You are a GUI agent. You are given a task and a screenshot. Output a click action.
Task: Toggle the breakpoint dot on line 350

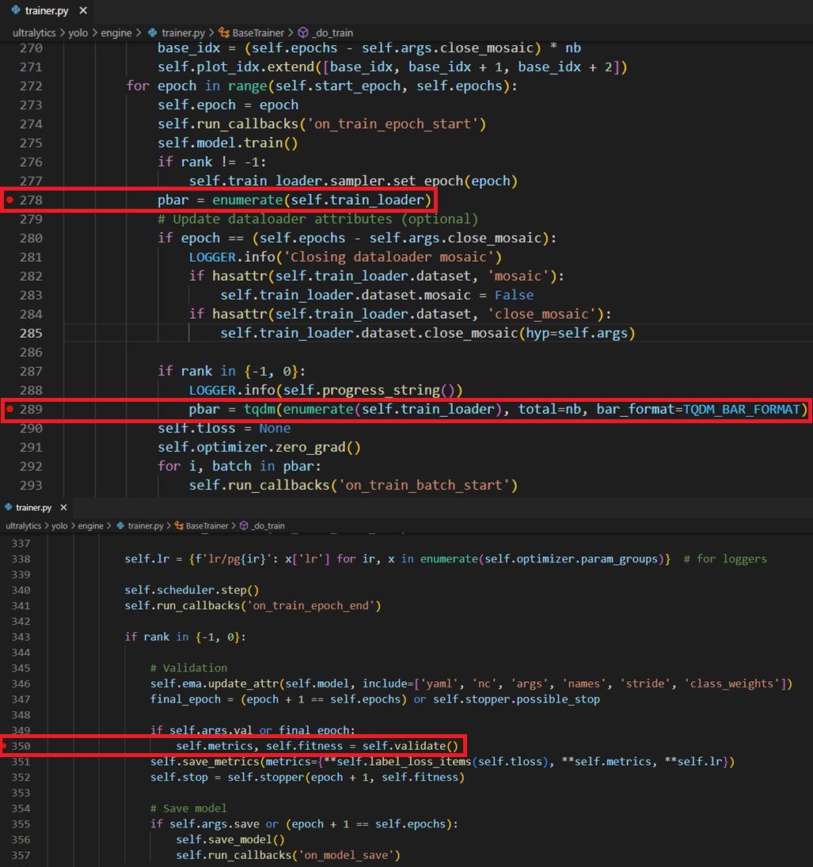tap(4, 746)
